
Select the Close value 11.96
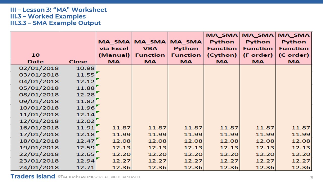[x=86, y=108]
